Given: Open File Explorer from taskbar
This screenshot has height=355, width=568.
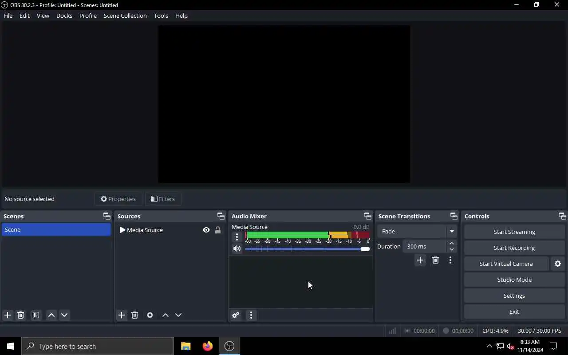Looking at the screenshot, I should tap(186, 346).
